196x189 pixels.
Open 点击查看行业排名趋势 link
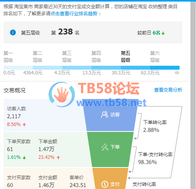click(x=74, y=14)
